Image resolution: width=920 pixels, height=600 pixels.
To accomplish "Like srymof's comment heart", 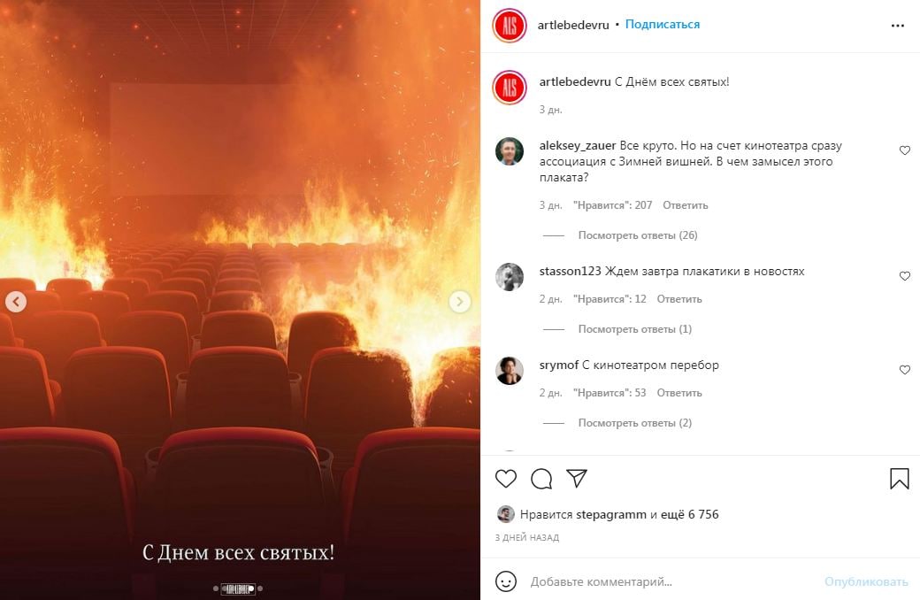I will pos(905,370).
